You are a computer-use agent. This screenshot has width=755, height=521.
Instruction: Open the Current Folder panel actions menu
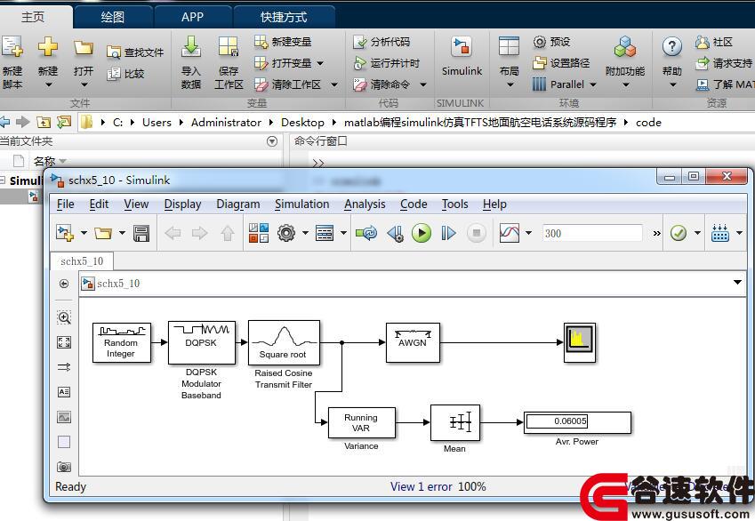(272, 141)
